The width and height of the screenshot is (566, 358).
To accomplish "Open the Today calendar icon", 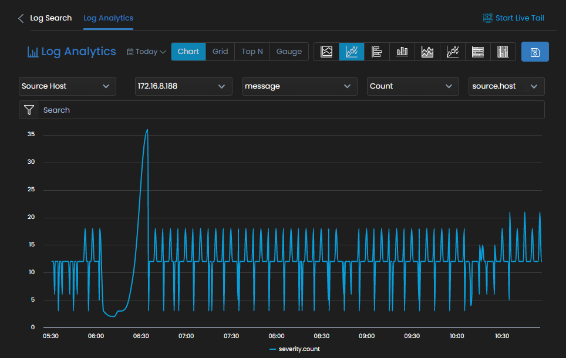I will [130, 52].
